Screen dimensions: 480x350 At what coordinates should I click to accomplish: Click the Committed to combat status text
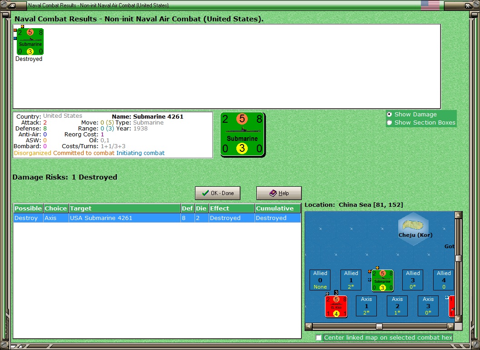[84, 153]
